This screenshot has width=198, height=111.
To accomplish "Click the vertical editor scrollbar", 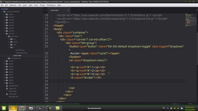I will point(197,48).
